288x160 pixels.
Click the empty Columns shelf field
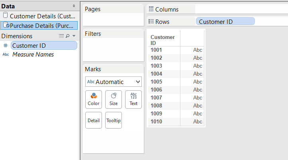pos(241,9)
